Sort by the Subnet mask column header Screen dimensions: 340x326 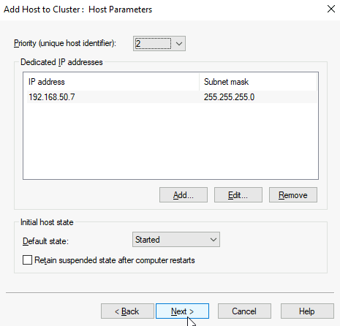coord(258,82)
